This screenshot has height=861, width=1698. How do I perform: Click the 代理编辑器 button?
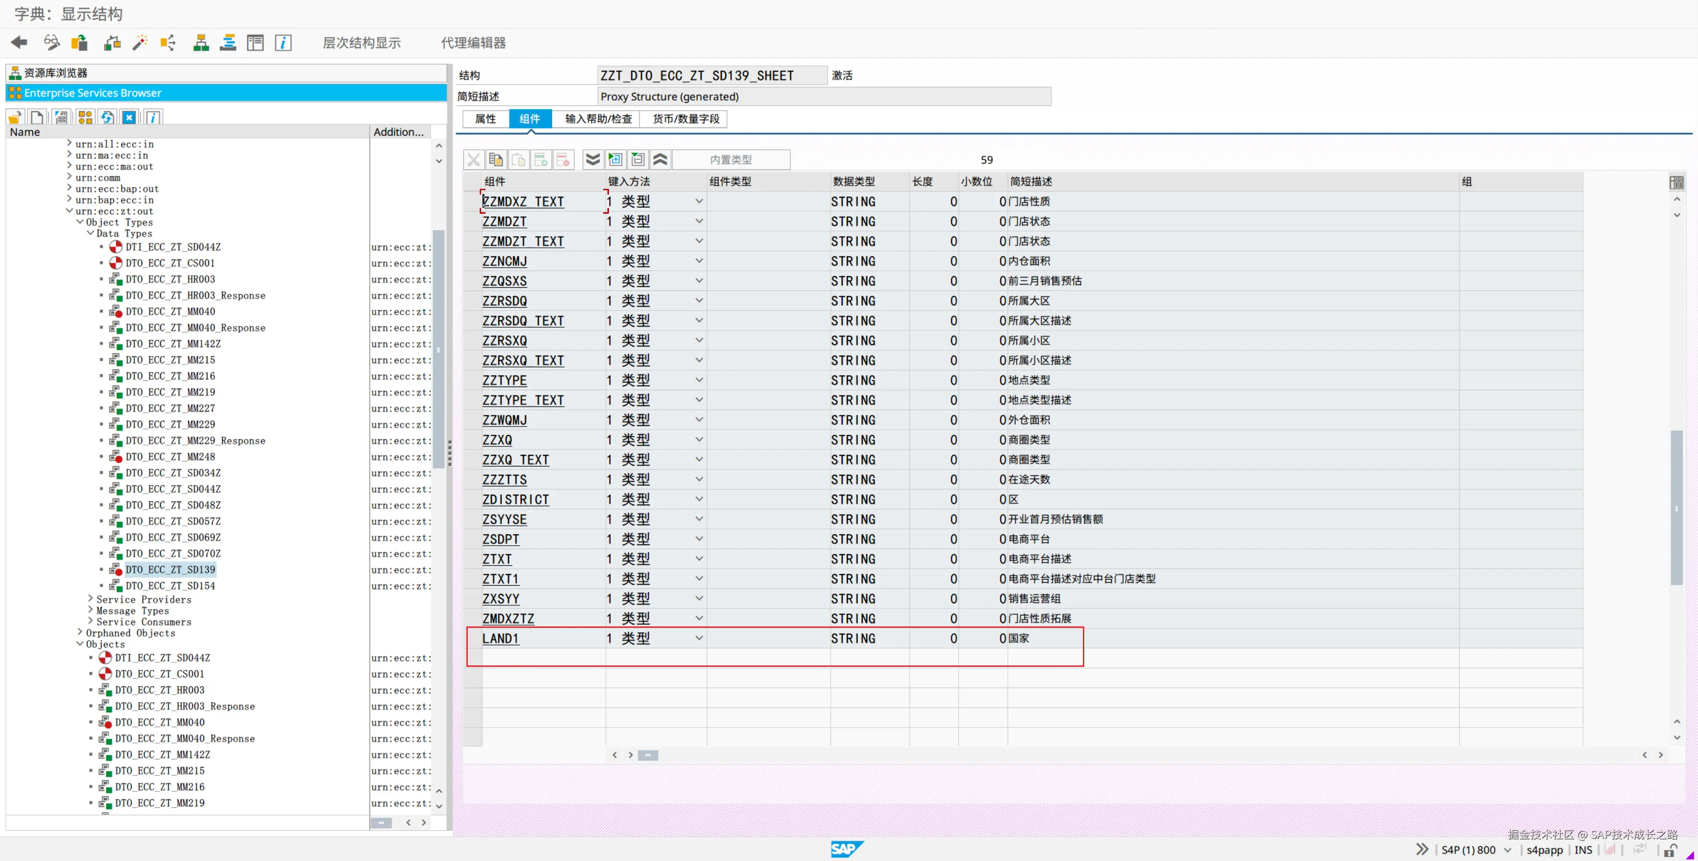473,43
